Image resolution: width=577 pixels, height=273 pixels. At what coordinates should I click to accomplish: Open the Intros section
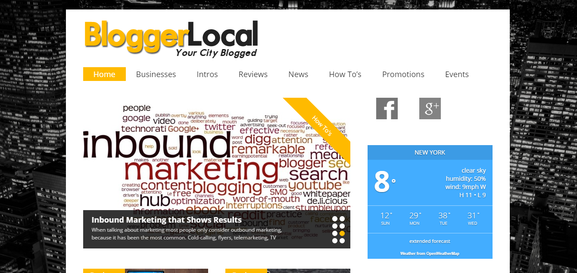point(207,74)
